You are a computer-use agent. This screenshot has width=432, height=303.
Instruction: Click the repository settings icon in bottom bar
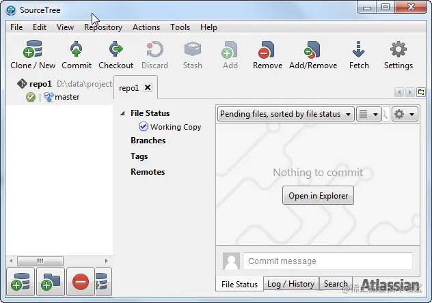tap(103, 282)
